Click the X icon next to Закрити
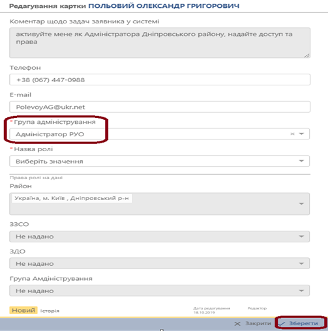 point(237,324)
